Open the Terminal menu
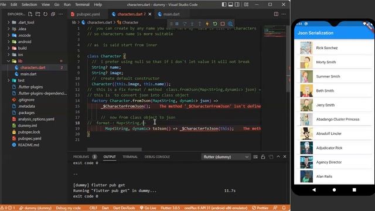Screen dimensions: 375x211 (82, 5)
